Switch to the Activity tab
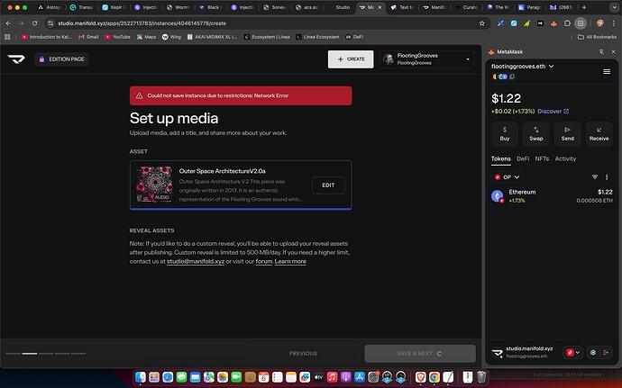622x388 pixels. (x=565, y=159)
